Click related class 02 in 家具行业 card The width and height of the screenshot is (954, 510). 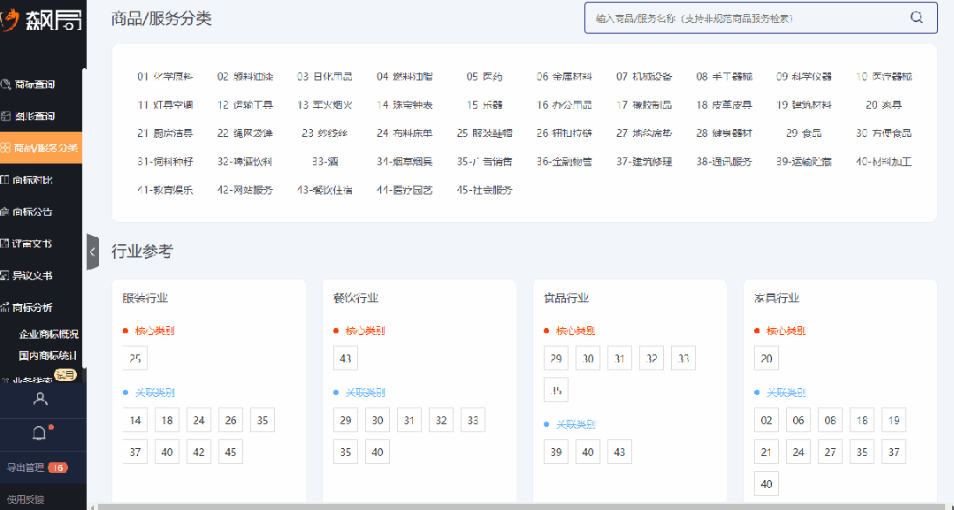[x=767, y=420]
